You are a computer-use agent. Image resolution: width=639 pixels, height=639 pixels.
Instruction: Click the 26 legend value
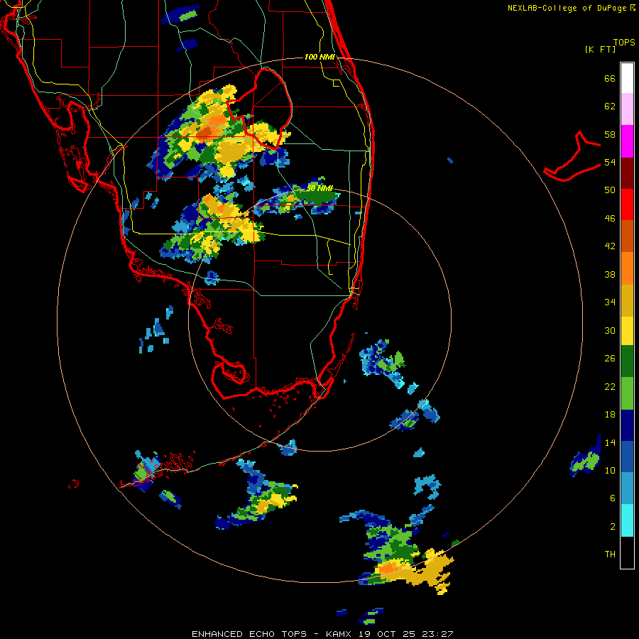pos(610,359)
